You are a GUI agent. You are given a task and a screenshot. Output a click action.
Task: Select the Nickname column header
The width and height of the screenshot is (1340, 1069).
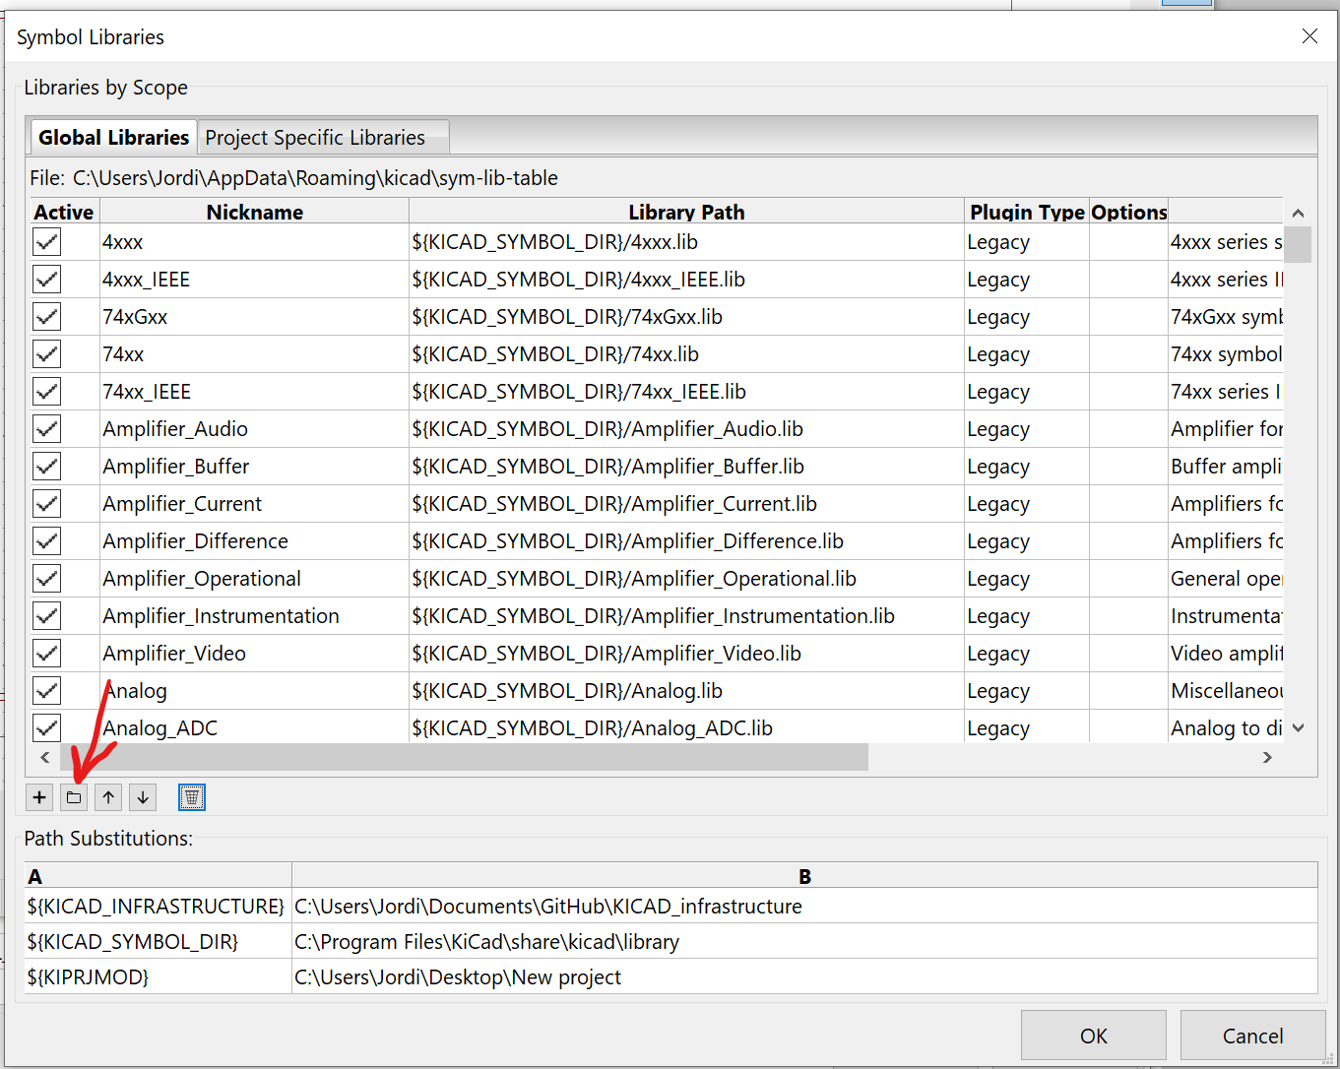tap(254, 212)
